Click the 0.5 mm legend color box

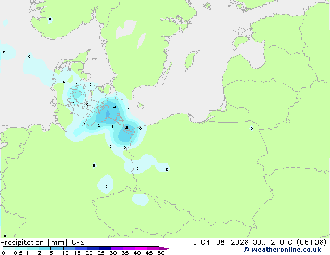21,248
